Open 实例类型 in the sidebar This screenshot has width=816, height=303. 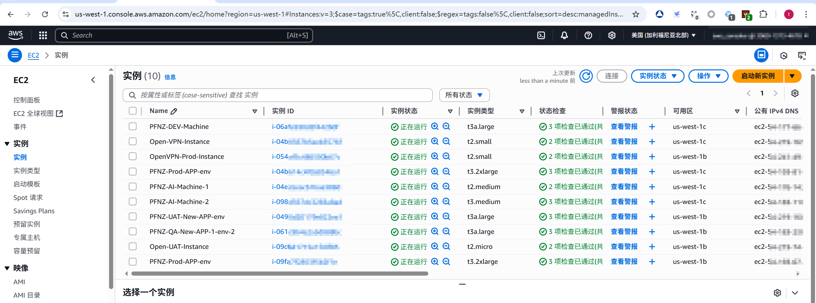[x=27, y=171]
